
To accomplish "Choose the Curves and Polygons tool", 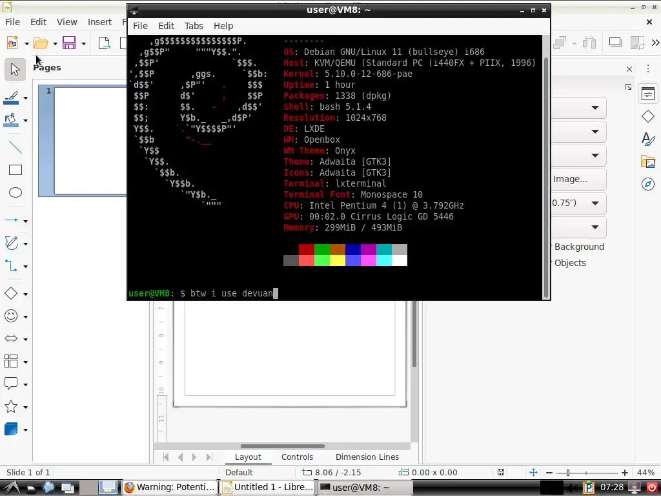I will pos(11,243).
